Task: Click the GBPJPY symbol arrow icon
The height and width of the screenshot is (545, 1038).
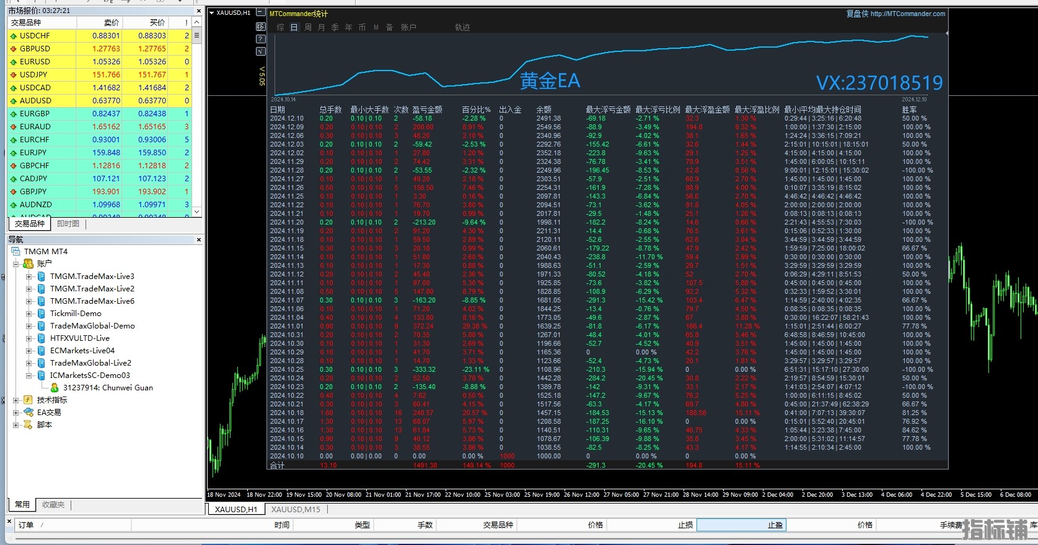Action: click(x=14, y=192)
